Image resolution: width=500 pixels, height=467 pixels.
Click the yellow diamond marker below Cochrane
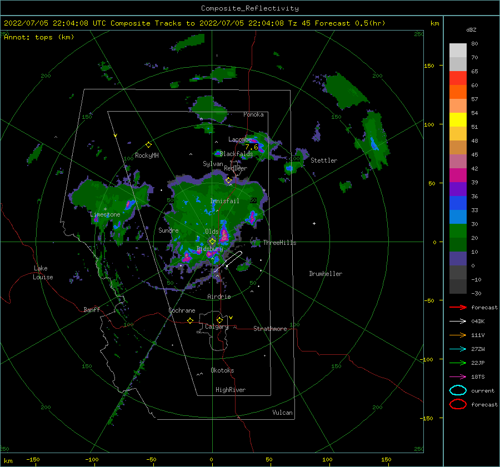click(190, 320)
